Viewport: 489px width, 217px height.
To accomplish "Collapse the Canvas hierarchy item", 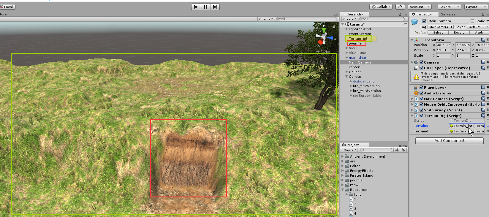I will [346, 77].
